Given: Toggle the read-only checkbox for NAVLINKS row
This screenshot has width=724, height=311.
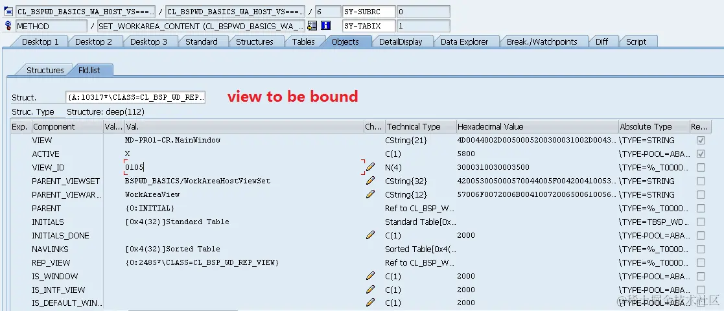Looking at the screenshot, I should coord(701,249).
